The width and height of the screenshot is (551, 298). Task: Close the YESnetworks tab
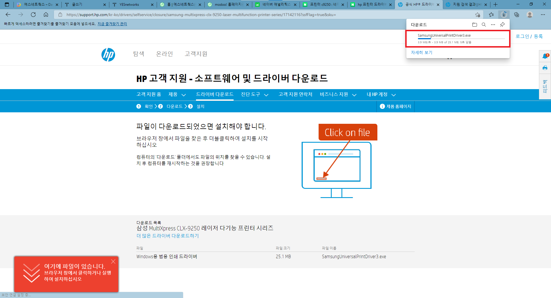point(152,5)
